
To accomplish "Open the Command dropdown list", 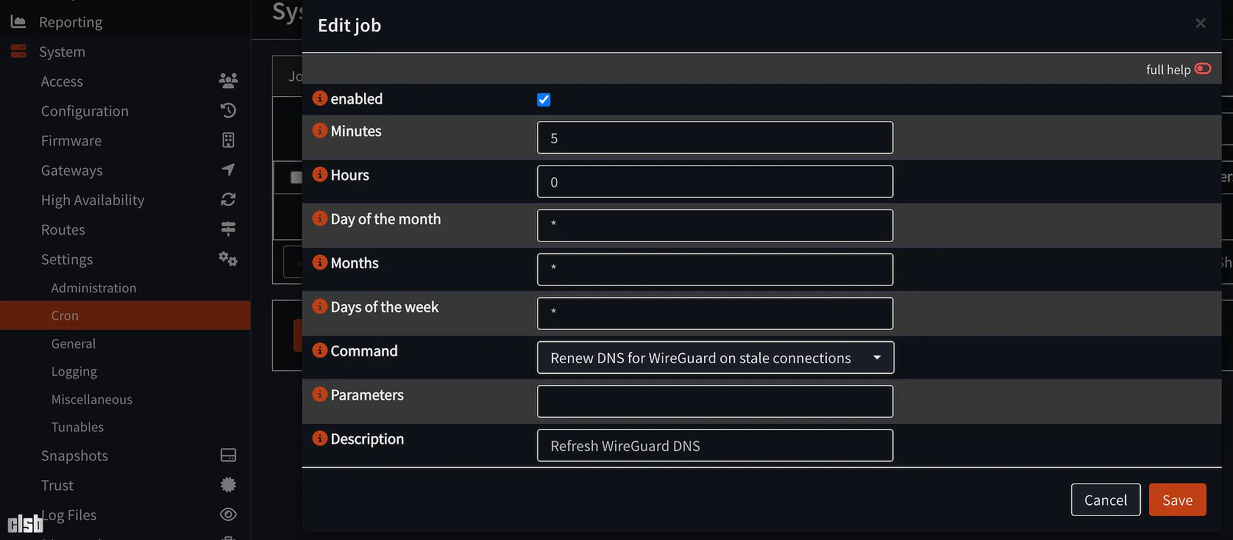I will tap(715, 358).
